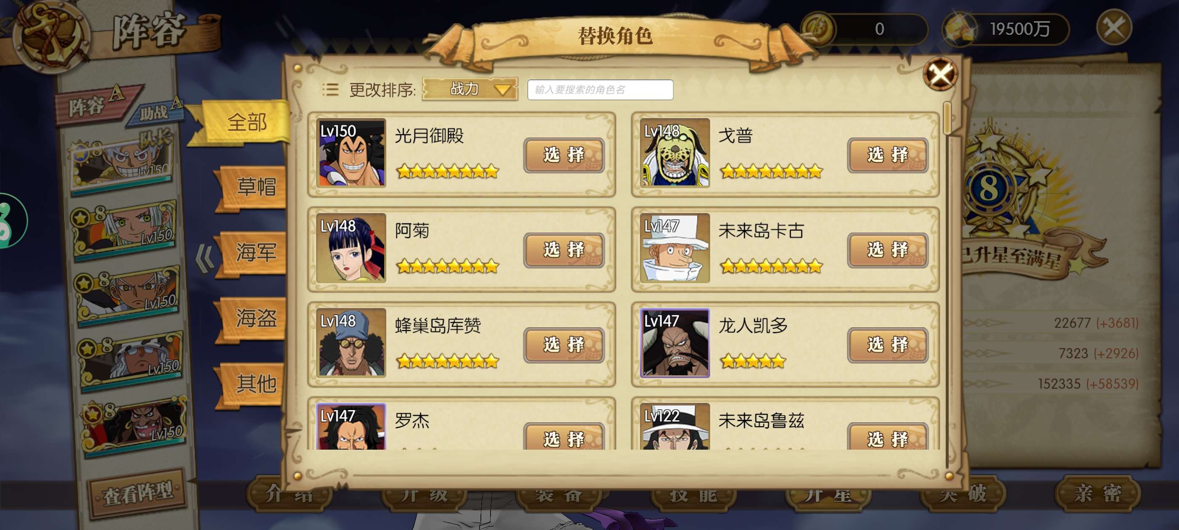Click the gold ingot currency icon
This screenshot has width=1179, height=530.
coord(960,29)
